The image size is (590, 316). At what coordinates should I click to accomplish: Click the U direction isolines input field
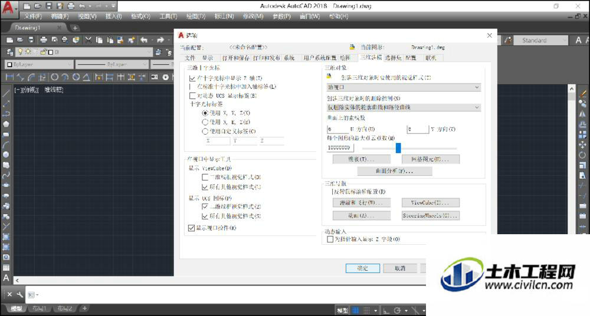pyautogui.click(x=337, y=129)
